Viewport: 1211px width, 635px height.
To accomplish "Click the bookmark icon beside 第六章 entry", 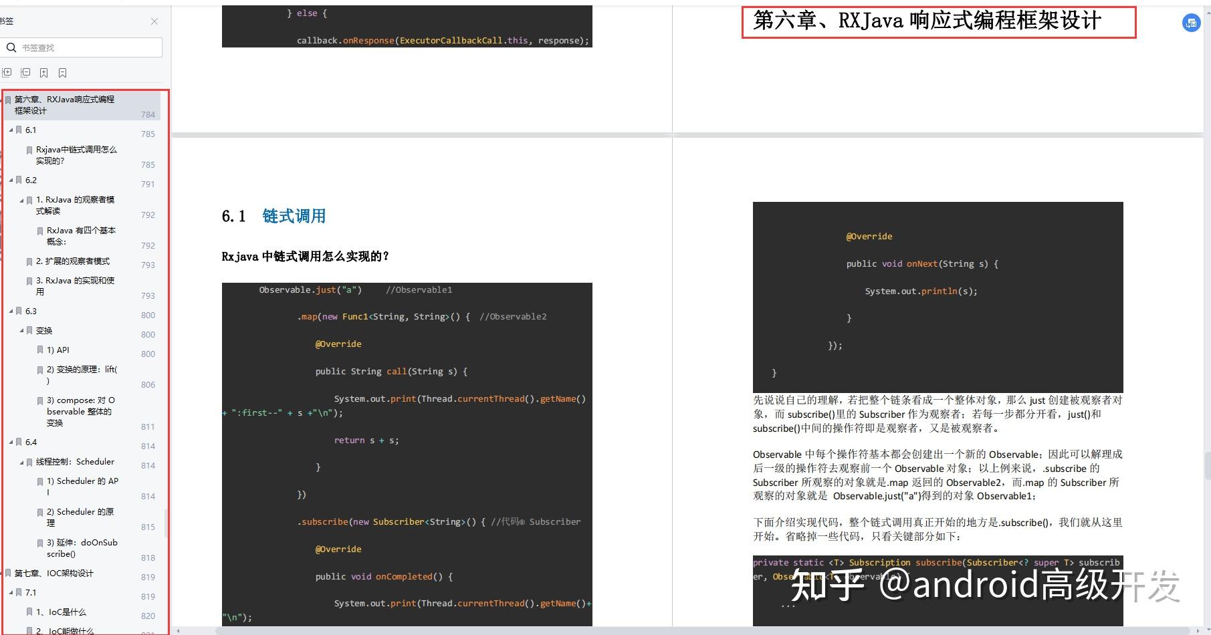I will tap(7, 100).
